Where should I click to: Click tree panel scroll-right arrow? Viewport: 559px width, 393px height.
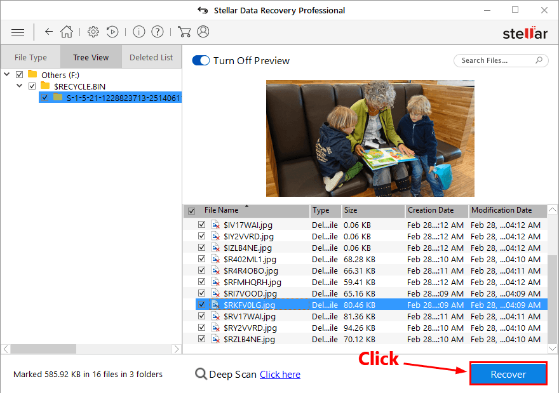176,349
